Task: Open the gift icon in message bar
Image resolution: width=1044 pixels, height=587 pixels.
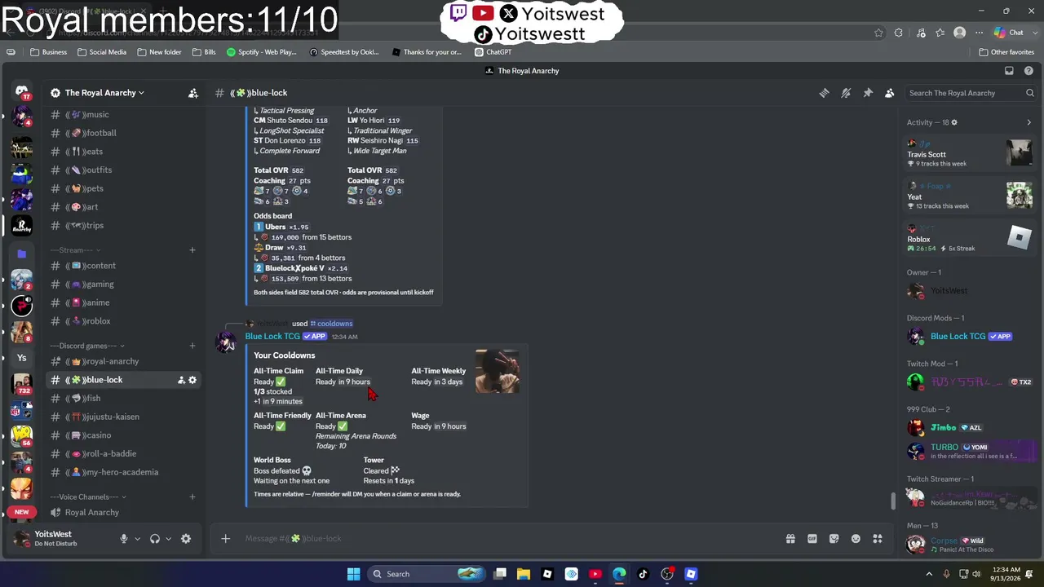Action: tap(790, 539)
